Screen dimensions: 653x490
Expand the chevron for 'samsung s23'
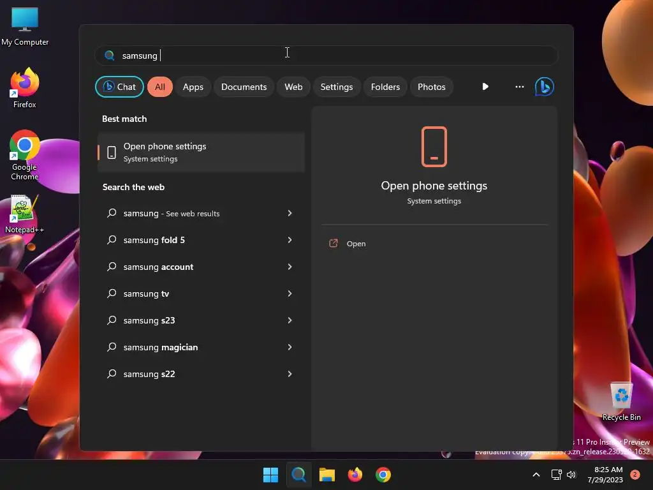pyautogui.click(x=290, y=320)
